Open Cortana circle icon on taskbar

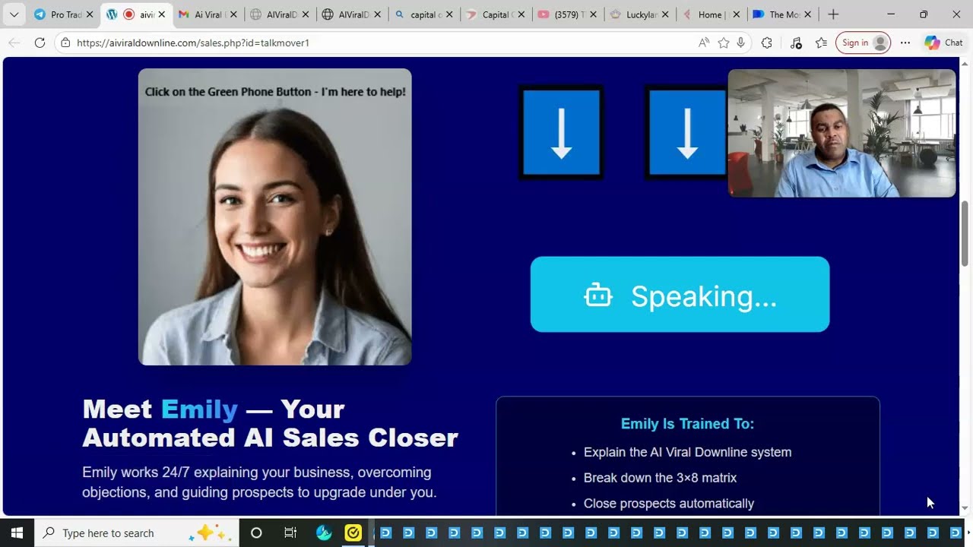tap(256, 533)
